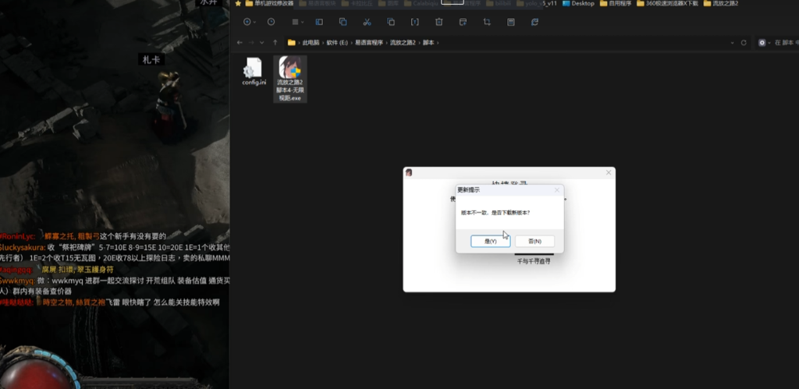Click the clock history icon in toolbar
The height and width of the screenshot is (389, 799).
271,22
